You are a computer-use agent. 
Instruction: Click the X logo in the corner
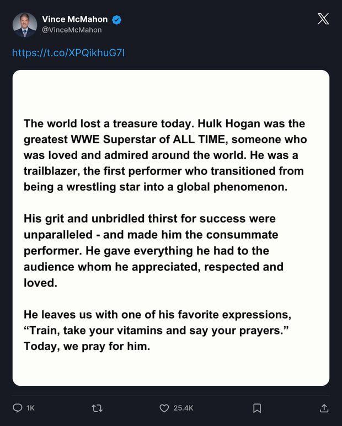coord(323,19)
